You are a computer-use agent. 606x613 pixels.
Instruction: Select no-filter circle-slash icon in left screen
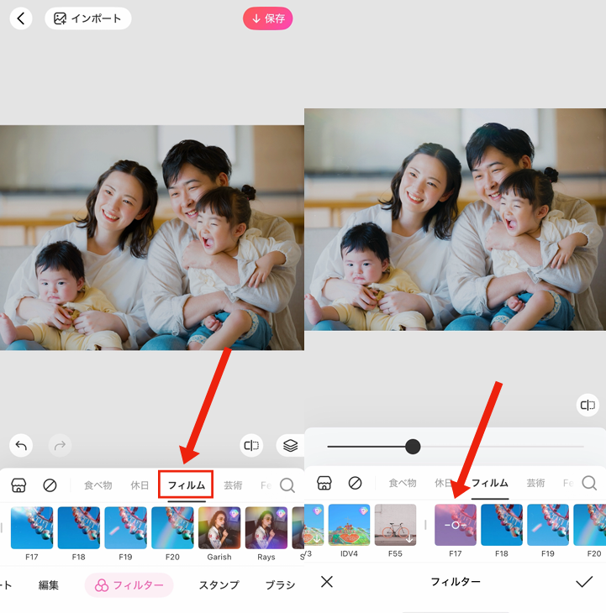pos(50,485)
